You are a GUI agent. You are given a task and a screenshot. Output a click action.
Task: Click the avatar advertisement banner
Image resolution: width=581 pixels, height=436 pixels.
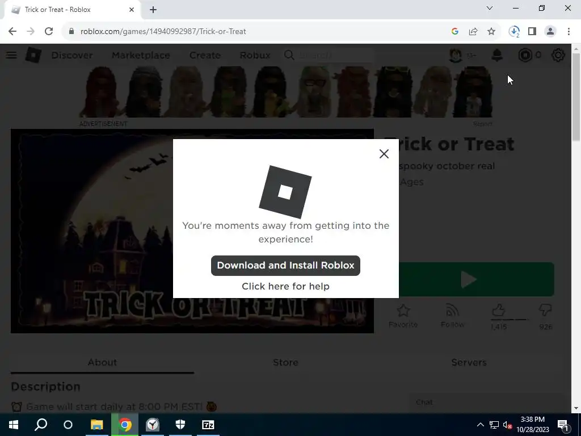coord(286,92)
